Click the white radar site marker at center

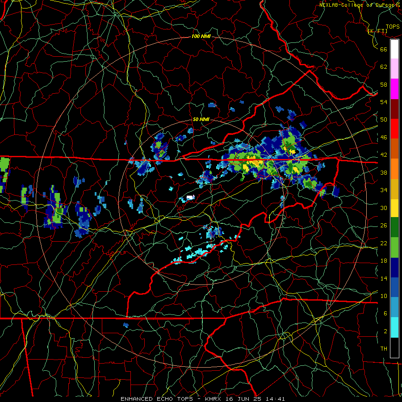pos(190,197)
